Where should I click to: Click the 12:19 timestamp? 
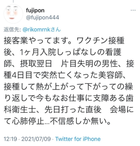pyautogui.click(x=10, y=139)
